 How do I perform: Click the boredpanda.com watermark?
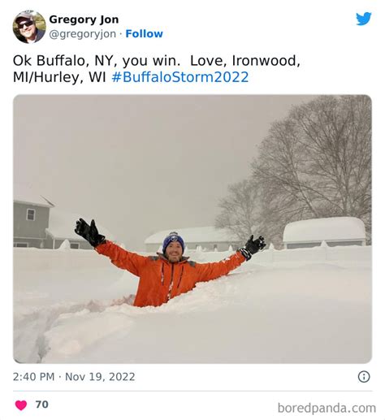(327, 408)
